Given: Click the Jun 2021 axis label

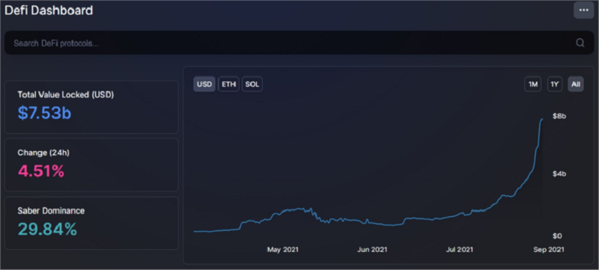Looking at the screenshot, I should tap(372, 250).
